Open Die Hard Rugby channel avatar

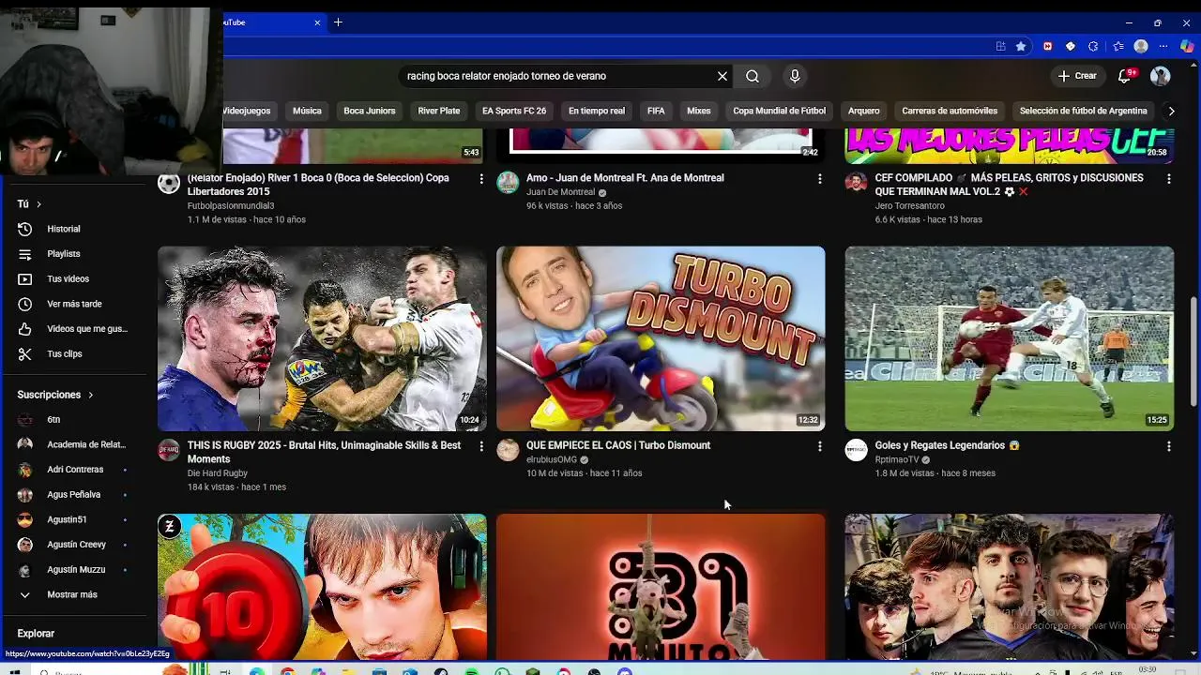(x=169, y=450)
